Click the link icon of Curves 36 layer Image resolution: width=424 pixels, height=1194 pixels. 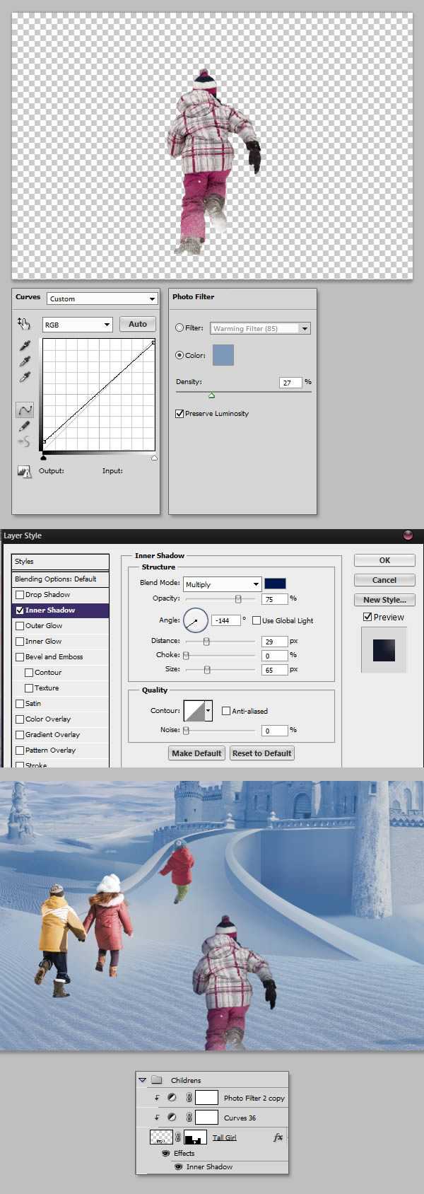189,1118
